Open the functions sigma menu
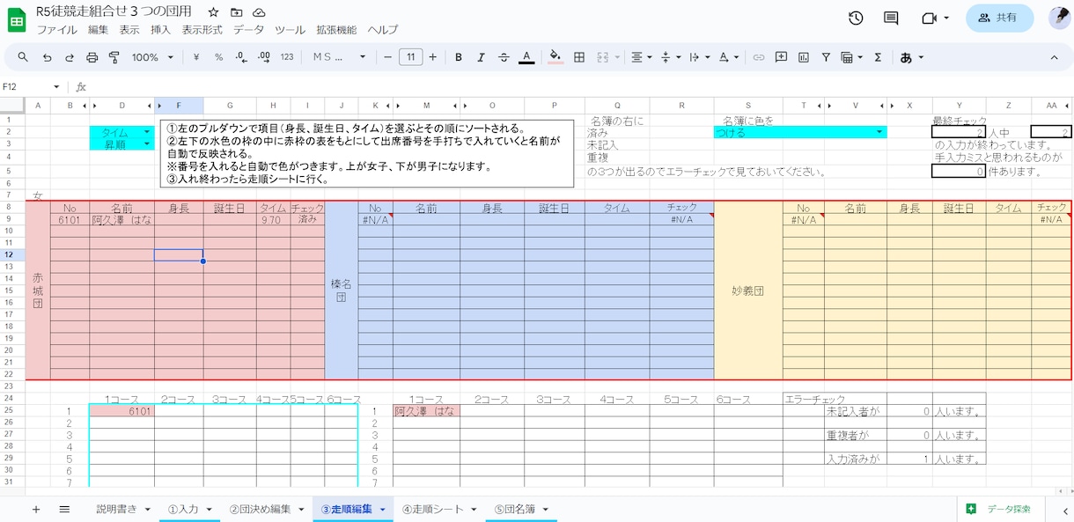The width and height of the screenshot is (1074, 522). pos(878,57)
